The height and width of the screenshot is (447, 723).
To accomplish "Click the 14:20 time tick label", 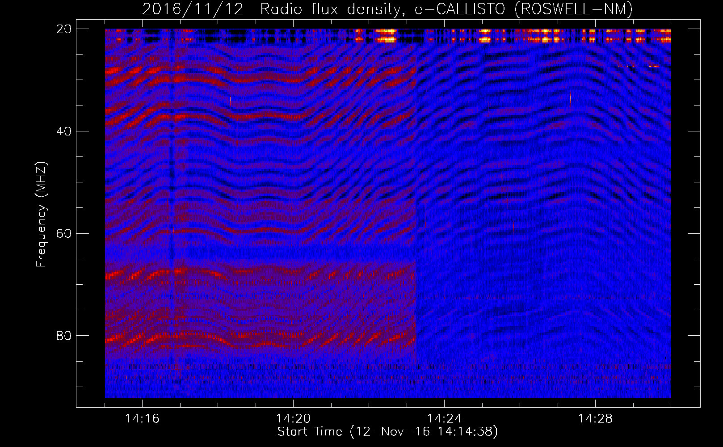I will pos(293,419).
